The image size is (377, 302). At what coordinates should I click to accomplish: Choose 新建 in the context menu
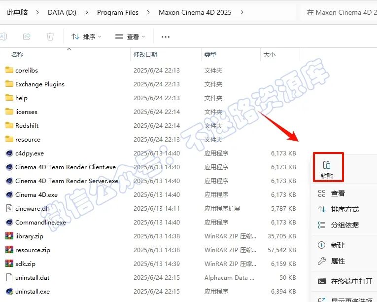(345, 245)
